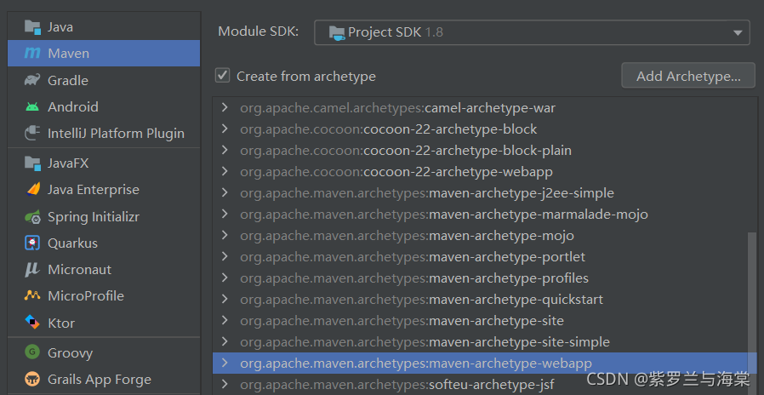
Task: Select maven-archetype-site-simple archetype text
Action: click(425, 342)
